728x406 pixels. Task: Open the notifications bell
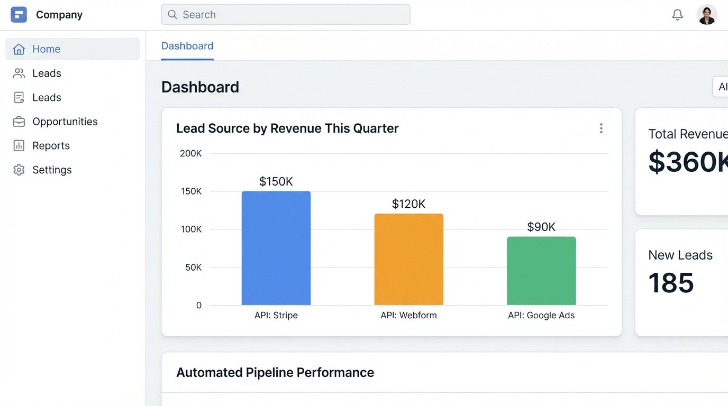677,15
